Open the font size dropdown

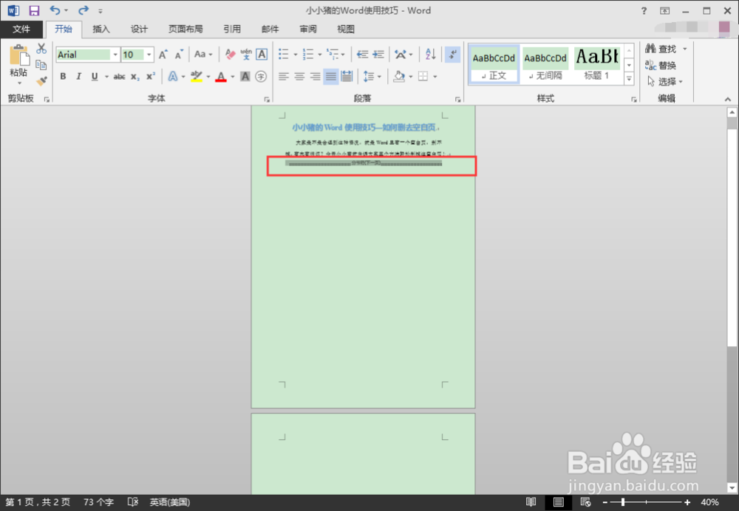pos(149,55)
